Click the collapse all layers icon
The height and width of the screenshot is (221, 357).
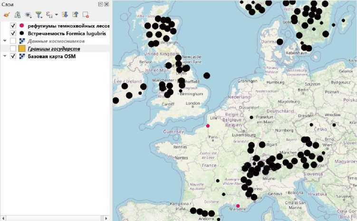75,15
